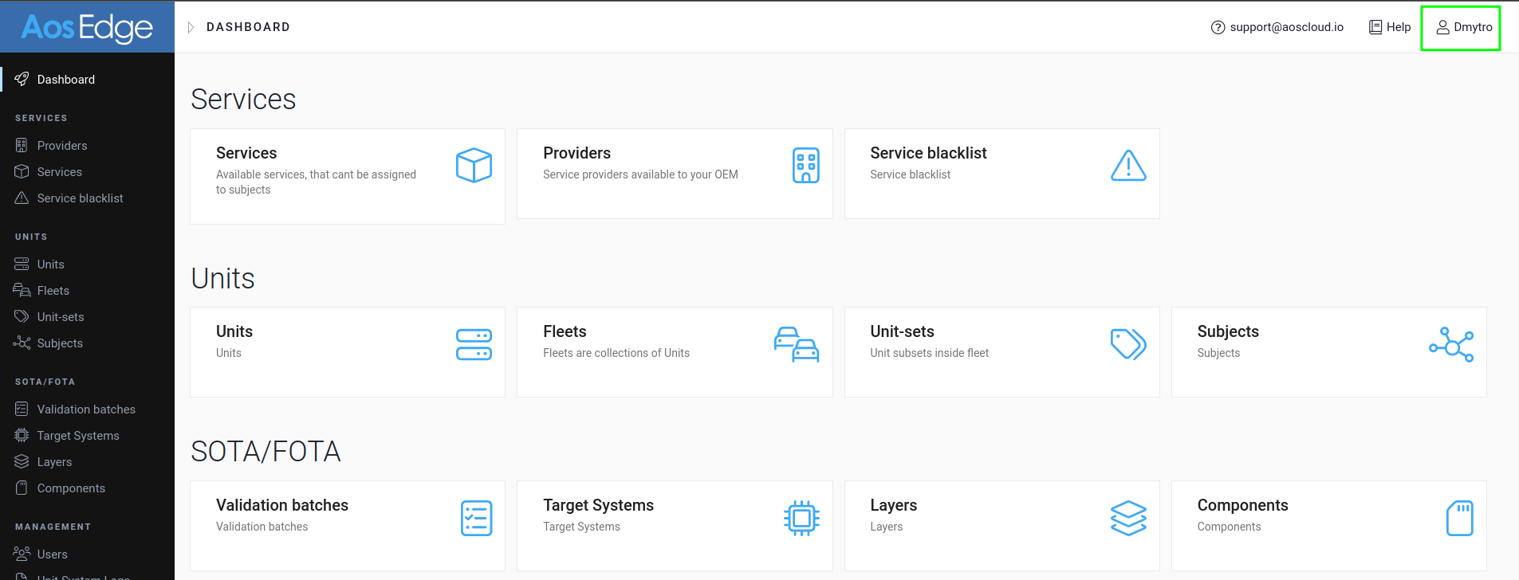
Task: Click the cars icon on Fleets card
Action: (797, 344)
